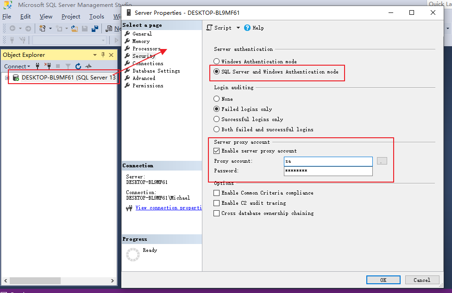Refresh Object Explorer with the refresh icon
This screenshot has width=452, height=293.
pyautogui.click(x=78, y=66)
